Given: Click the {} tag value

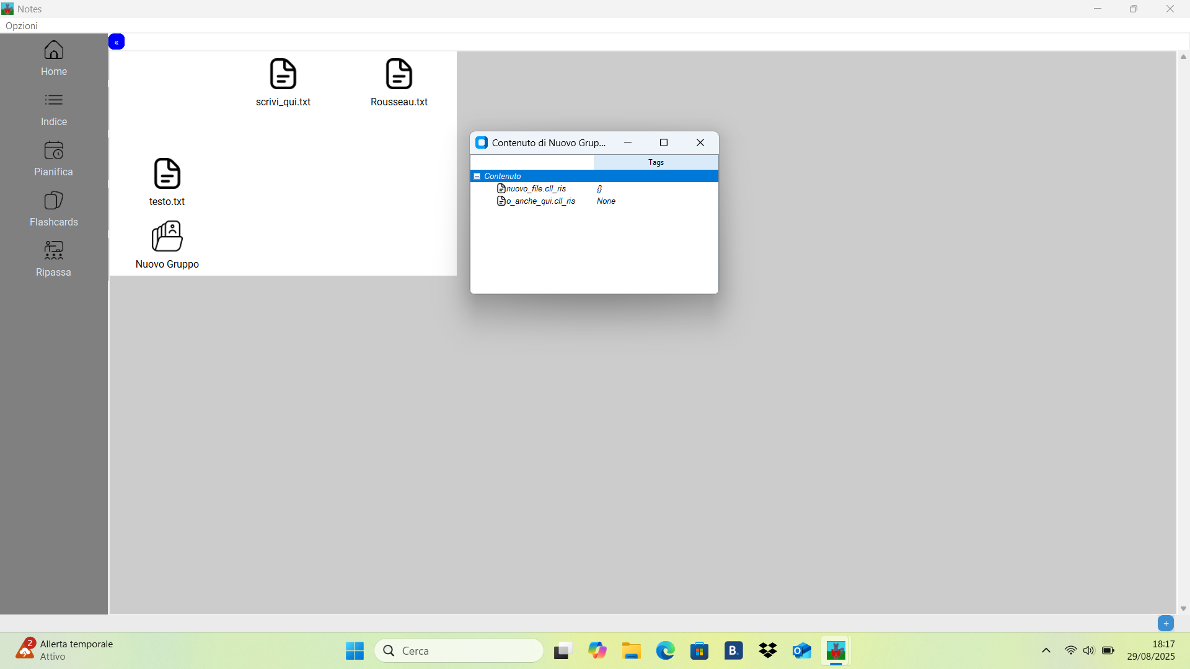Looking at the screenshot, I should 599,188.
